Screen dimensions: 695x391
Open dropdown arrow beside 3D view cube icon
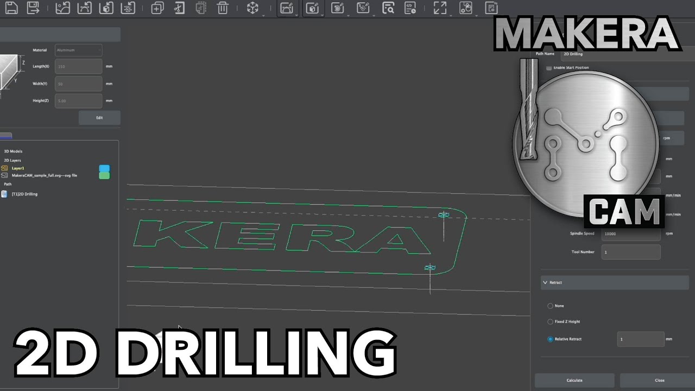point(263,15)
